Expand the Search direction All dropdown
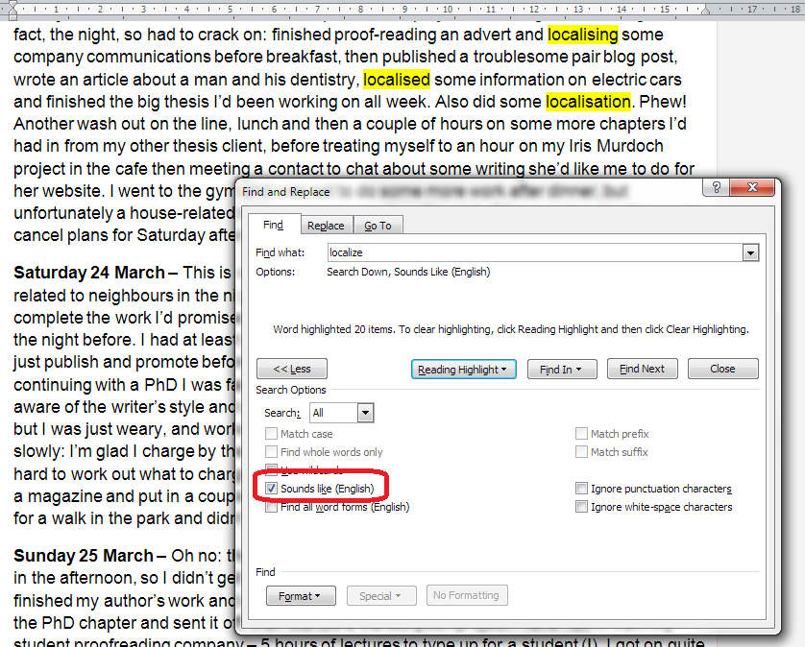This screenshot has width=805, height=647. pos(364,413)
